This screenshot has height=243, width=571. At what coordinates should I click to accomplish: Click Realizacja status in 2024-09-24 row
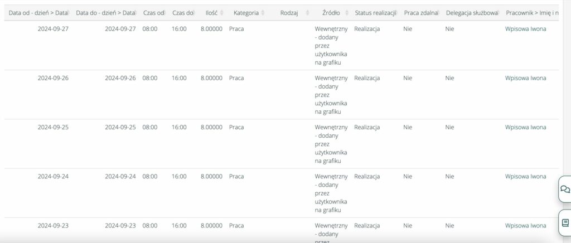click(x=367, y=177)
